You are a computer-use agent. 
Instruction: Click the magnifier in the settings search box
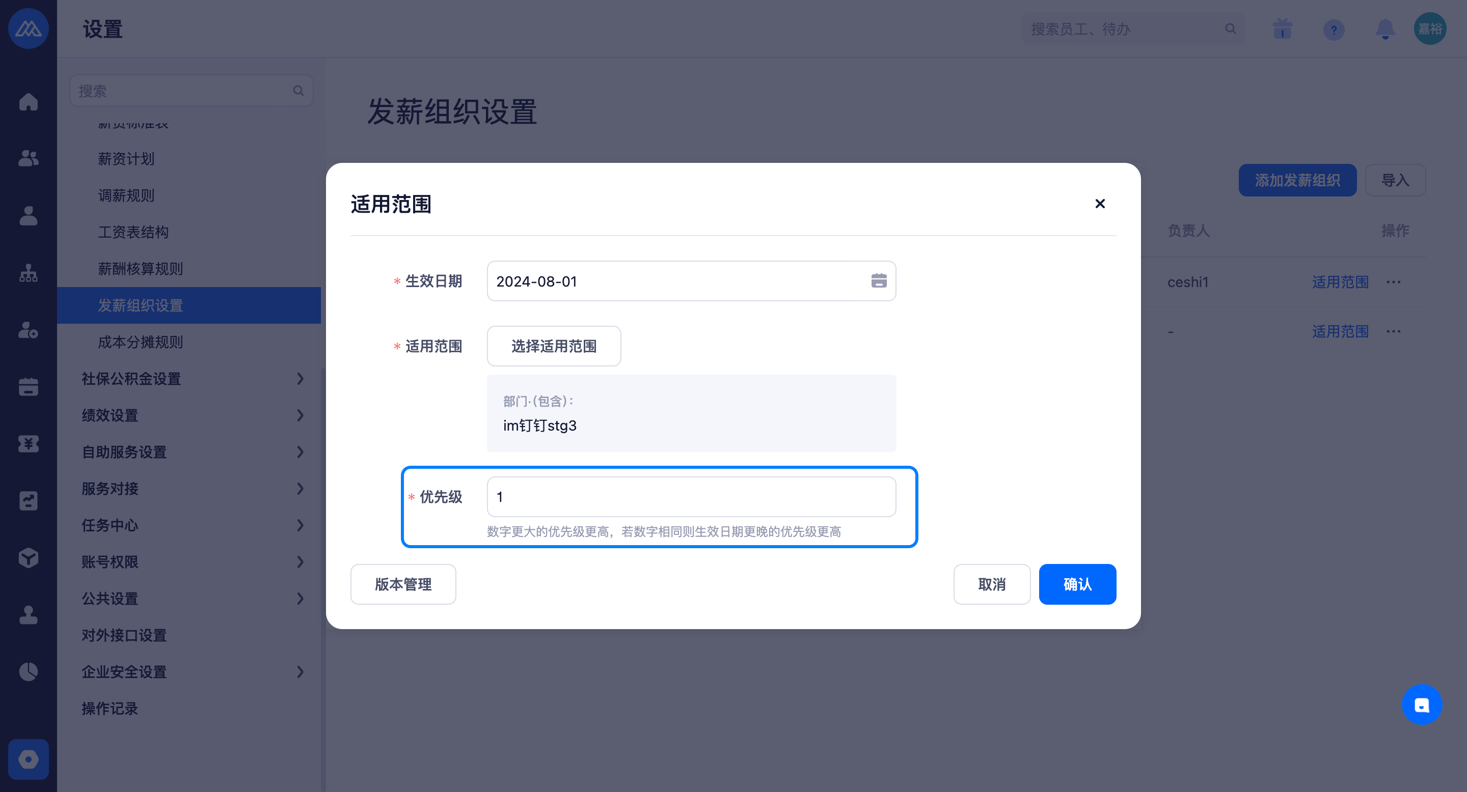pos(298,91)
